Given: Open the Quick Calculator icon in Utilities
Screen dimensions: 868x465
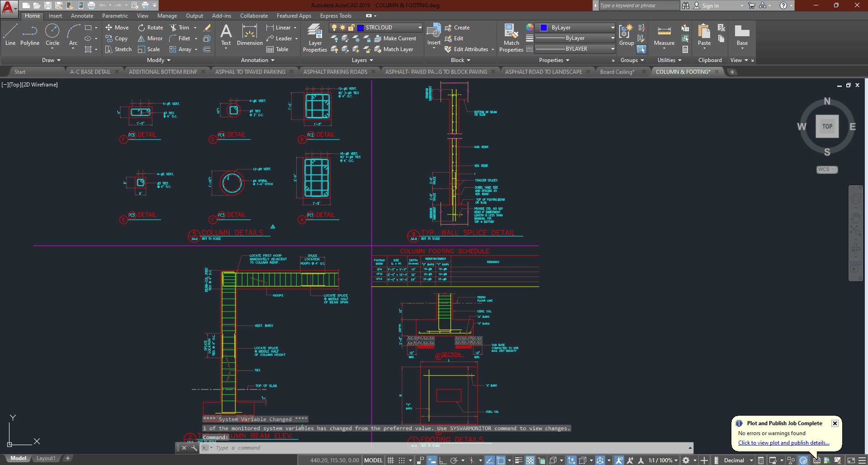Looking at the screenshot, I should pyautogui.click(x=685, y=49).
